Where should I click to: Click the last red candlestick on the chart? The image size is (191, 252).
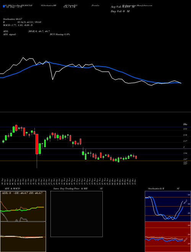coord(136,157)
